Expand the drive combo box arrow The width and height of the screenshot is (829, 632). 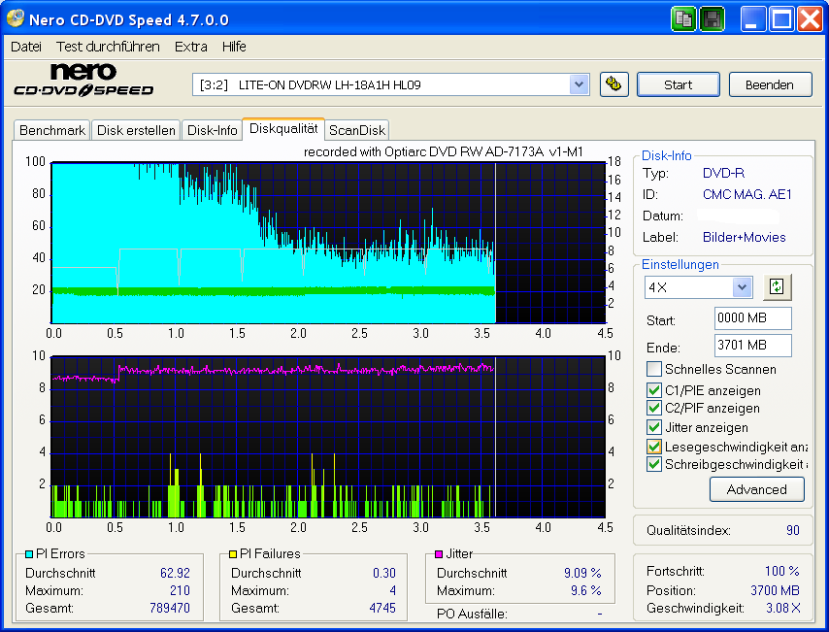point(580,84)
